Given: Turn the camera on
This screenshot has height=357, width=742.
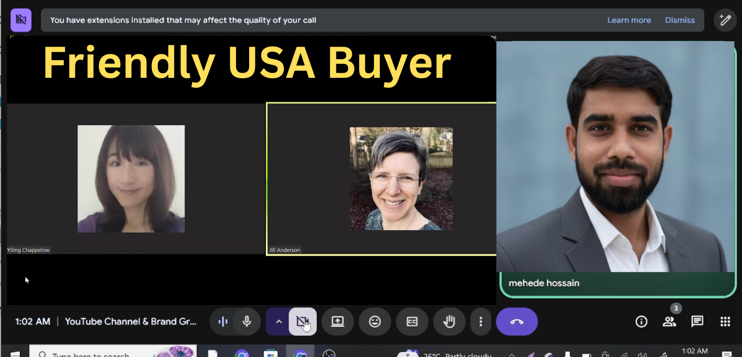Looking at the screenshot, I should tap(303, 322).
